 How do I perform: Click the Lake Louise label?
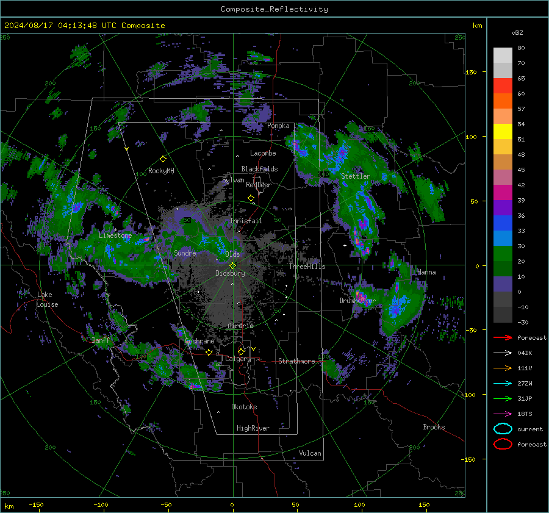coord(47,300)
